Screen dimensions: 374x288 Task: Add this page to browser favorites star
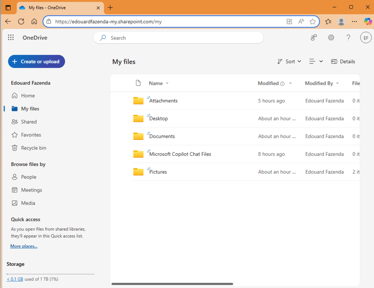coord(313,22)
